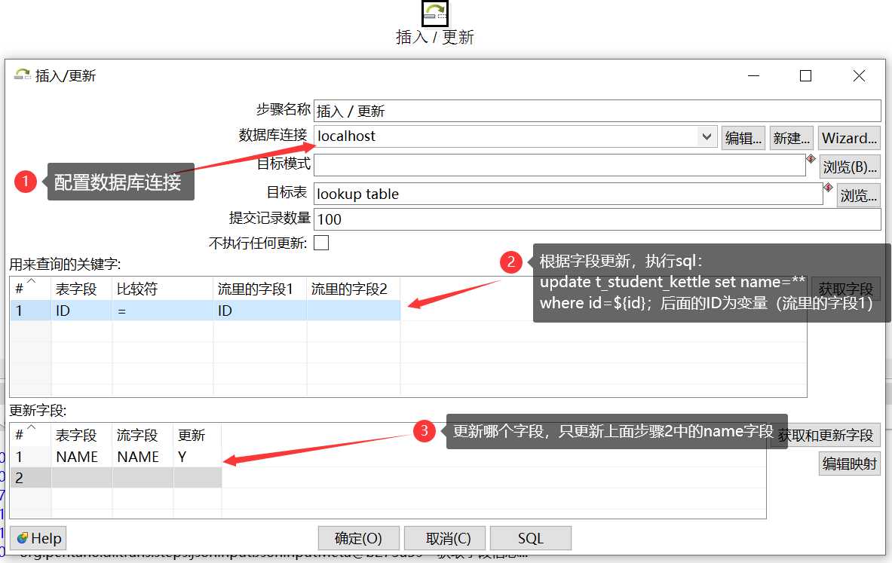This screenshot has width=892, height=563.
Task: Click 浏览(B)... for target schema
Action: pos(850,167)
